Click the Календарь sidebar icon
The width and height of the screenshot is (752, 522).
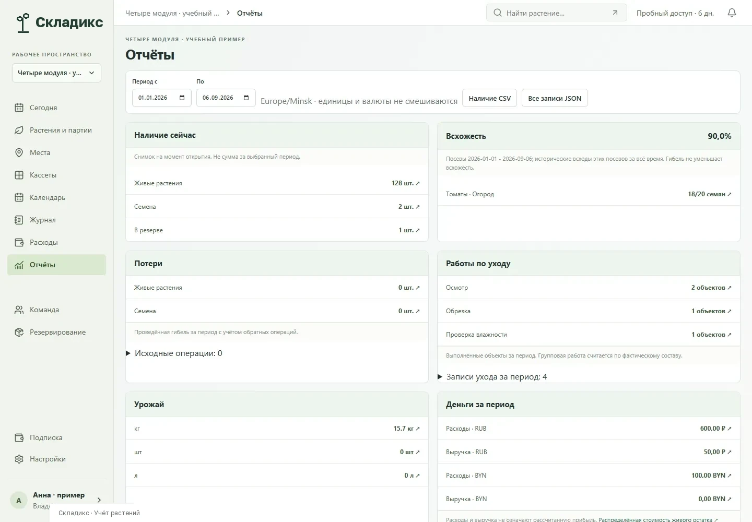(x=19, y=197)
